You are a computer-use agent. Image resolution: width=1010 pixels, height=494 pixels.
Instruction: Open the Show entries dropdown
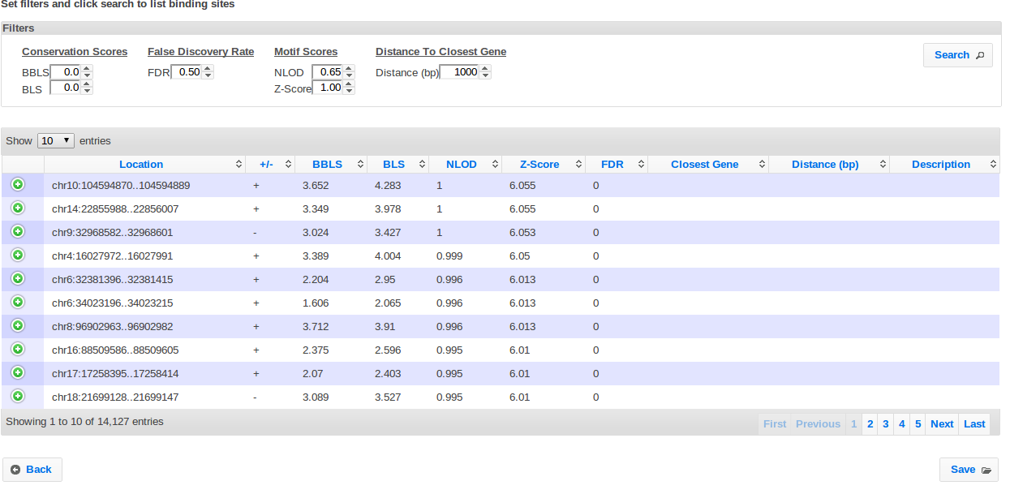(56, 141)
